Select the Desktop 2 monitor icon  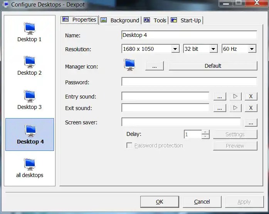click(x=30, y=62)
